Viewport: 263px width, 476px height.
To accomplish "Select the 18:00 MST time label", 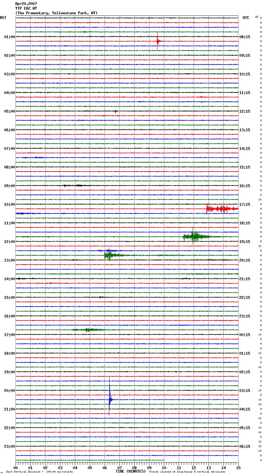I will [10, 353].
